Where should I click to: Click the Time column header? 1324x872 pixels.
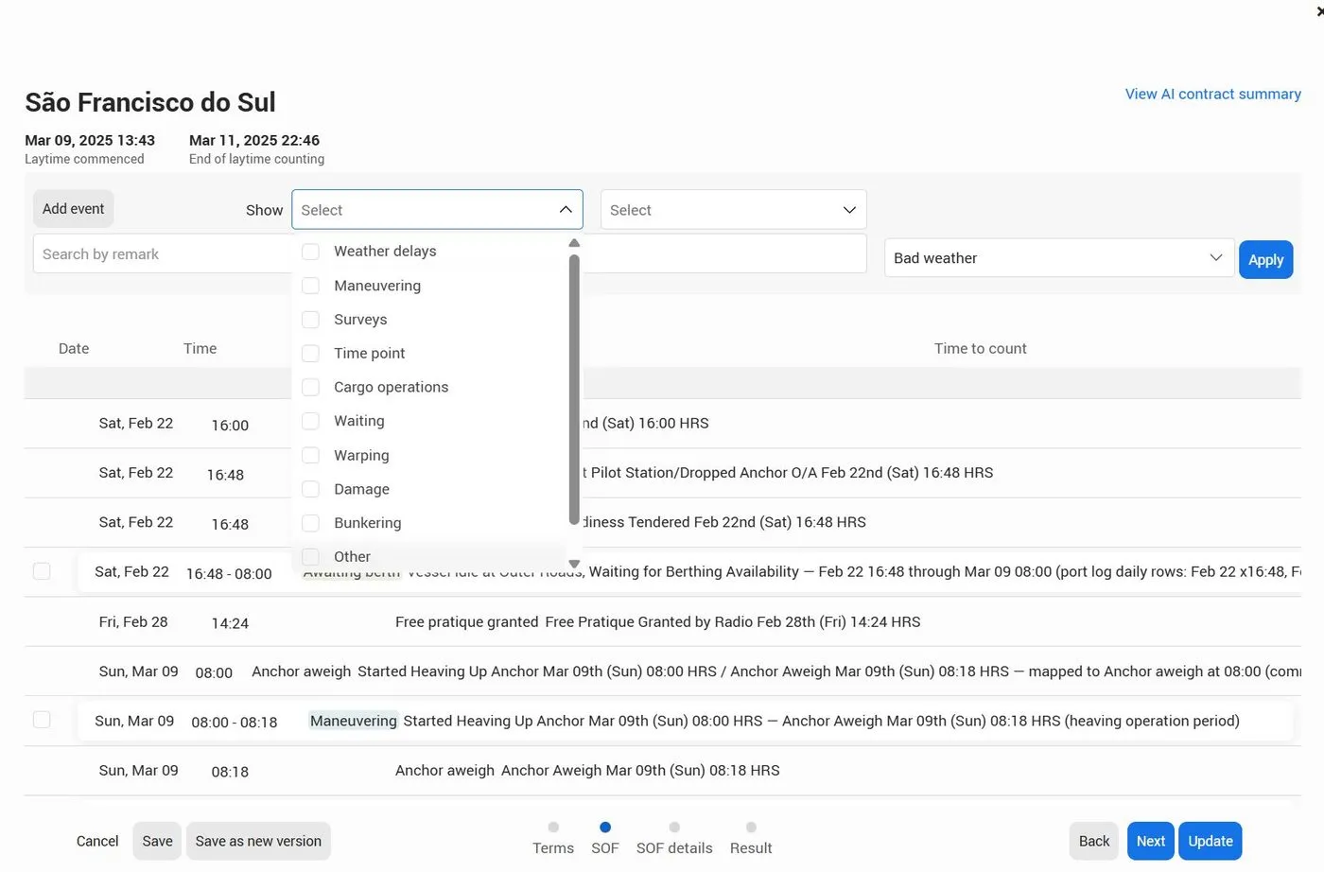tap(200, 348)
